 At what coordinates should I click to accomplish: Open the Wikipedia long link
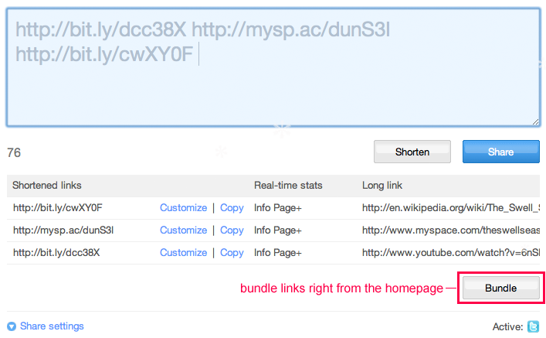(451, 208)
